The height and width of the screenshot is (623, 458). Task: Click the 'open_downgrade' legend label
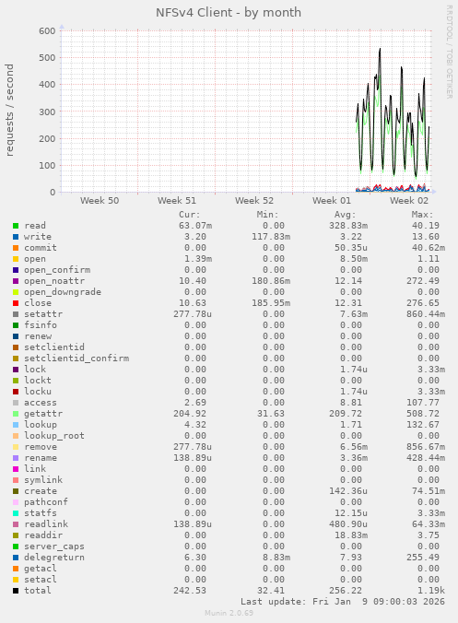(63, 292)
